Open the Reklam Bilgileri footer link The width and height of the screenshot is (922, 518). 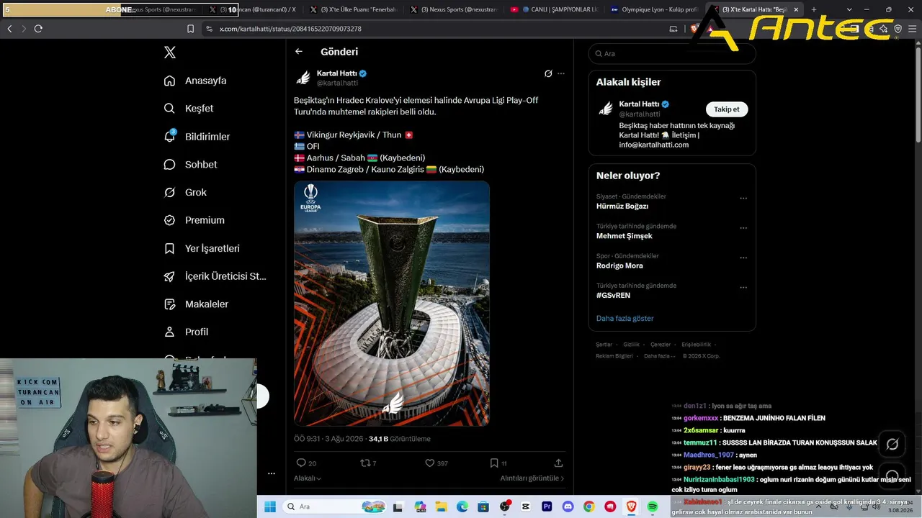click(x=614, y=356)
